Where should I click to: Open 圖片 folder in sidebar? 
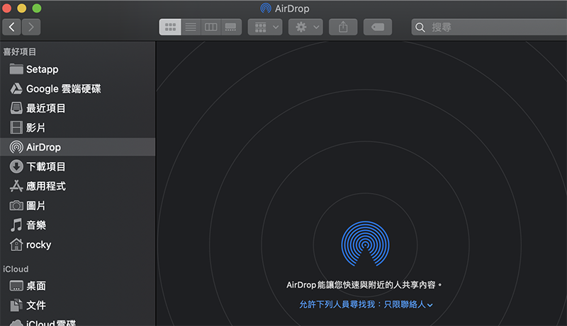tap(78, 206)
